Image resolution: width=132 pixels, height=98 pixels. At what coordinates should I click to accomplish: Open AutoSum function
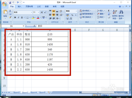[109, 11]
